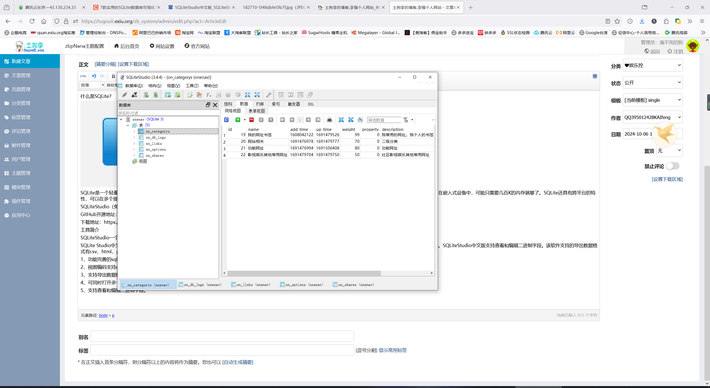Open the 段落 paragraph format dropdown

(x=92, y=85)
